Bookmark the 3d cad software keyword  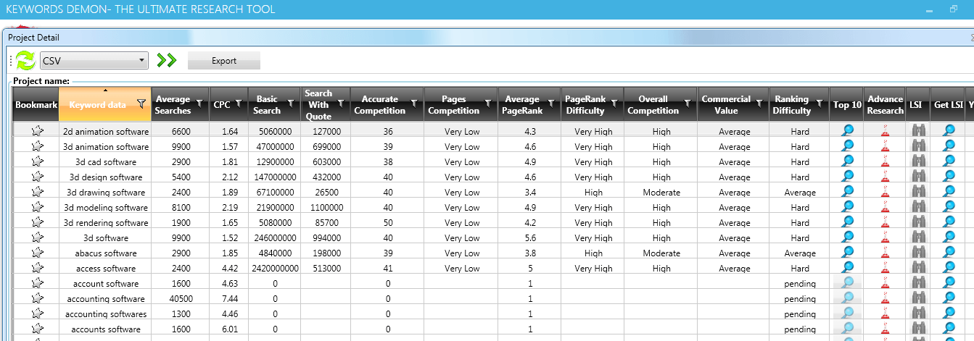tap(36, 161)
